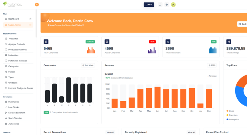Click the Active Companies card icon
This screenshot has width=247, height=135.
pos(107,42)
